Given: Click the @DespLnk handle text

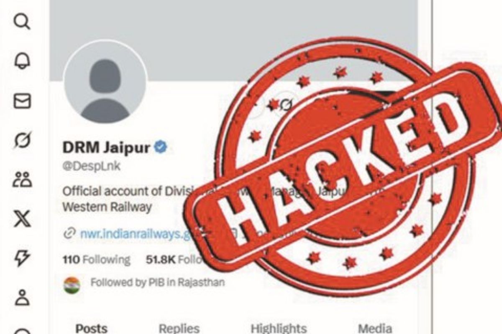Looking at the screenshot, I should click(91, 166).
